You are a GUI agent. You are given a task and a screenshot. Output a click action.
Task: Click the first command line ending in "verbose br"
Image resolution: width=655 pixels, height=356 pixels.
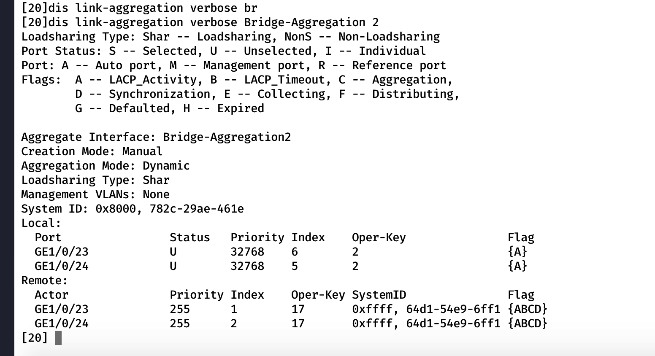click(x=139, y=8)
